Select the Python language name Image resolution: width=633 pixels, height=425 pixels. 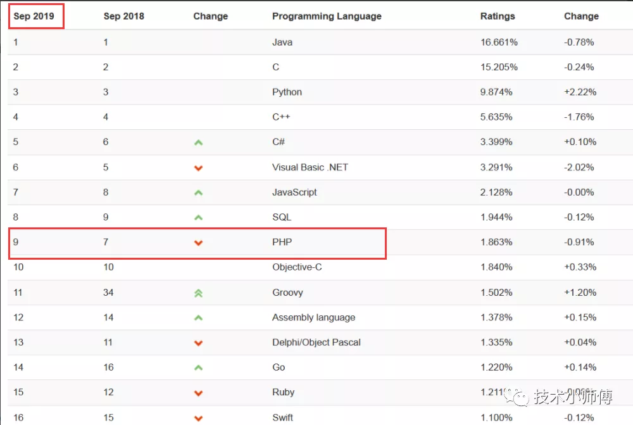point(287,92)
